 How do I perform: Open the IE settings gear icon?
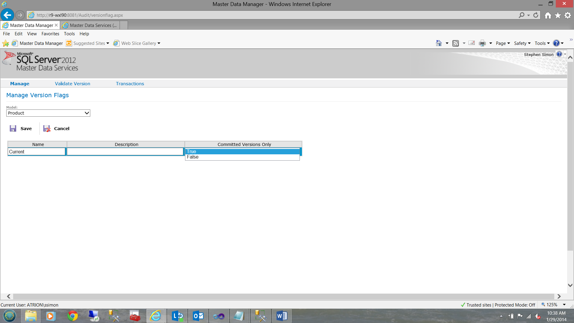click(x=568, y=15)
